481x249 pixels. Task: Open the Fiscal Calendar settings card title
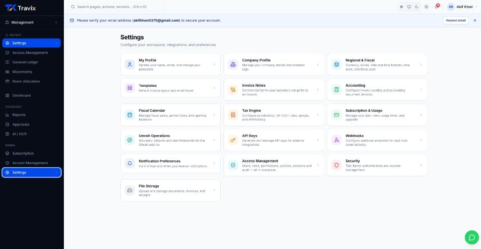coord(152,111)
